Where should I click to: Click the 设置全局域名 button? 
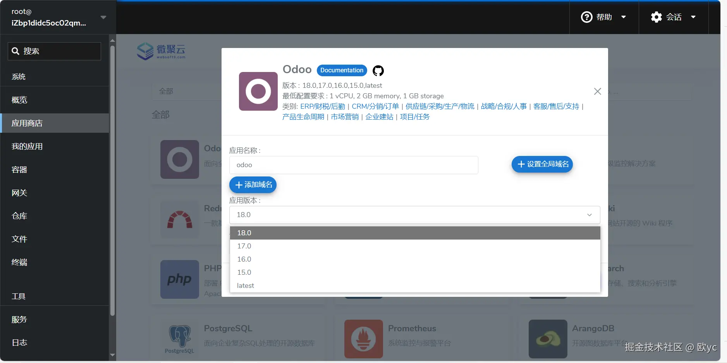542,164
